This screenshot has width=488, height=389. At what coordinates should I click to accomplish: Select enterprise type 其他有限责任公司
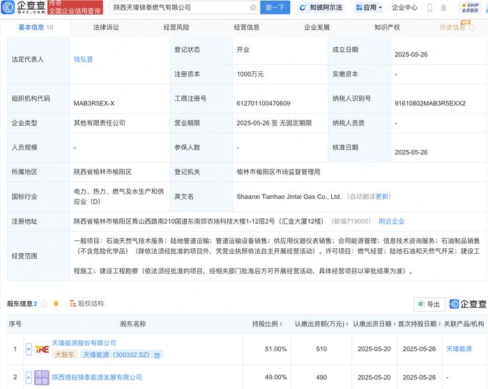click(x=99, y=123)
